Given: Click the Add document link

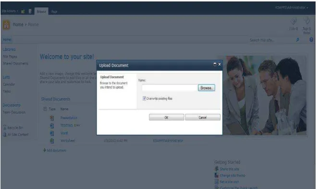Looking at the screenshot, I should [56, 150].
